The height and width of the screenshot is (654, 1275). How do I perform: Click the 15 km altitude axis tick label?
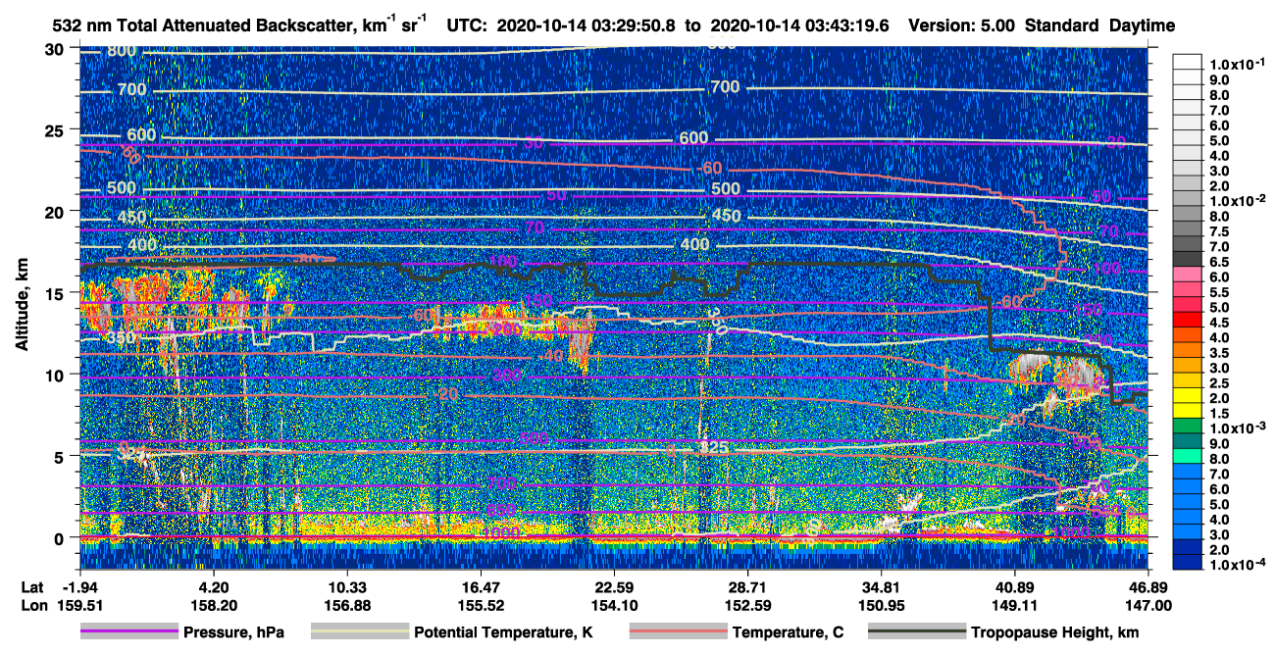click(57, 293)
